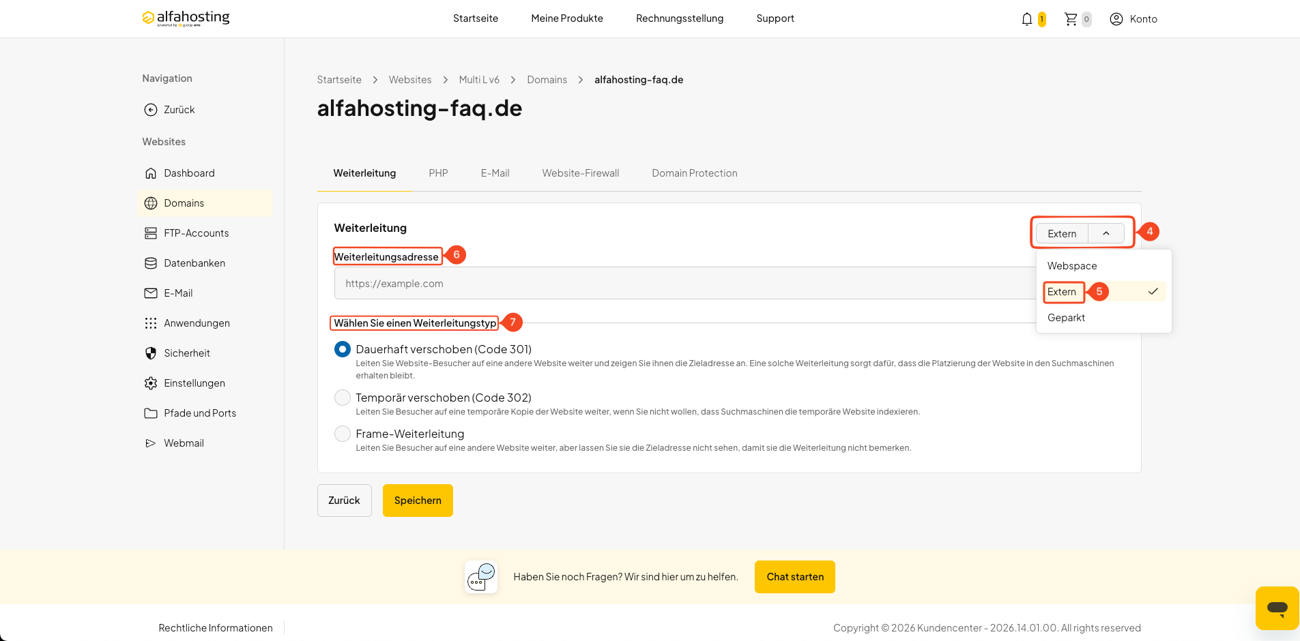
Task: Open Startseite in top navigation
Action: coord(476,18)
